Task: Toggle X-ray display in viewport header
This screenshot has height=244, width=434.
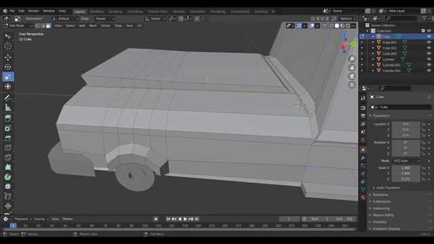Action: [324, 26]
